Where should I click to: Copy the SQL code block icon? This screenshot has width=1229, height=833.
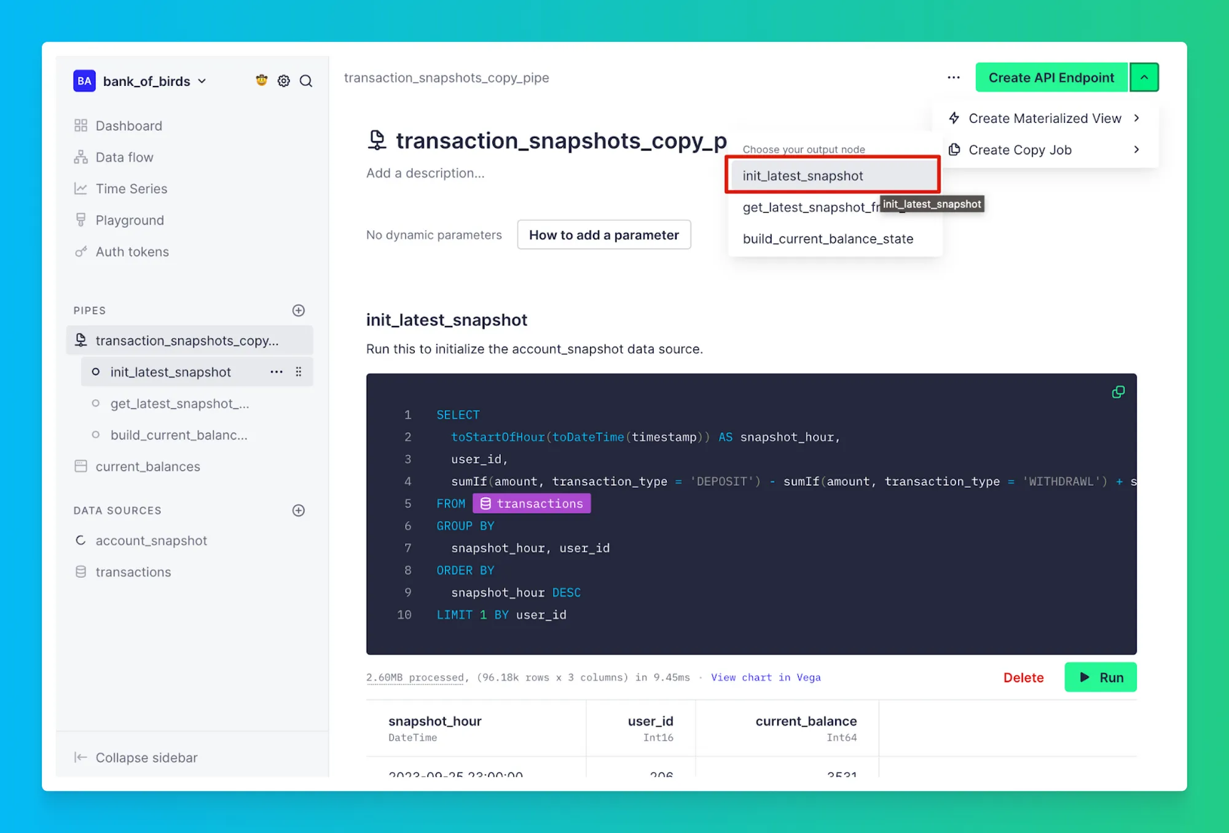click(1118, 392)
